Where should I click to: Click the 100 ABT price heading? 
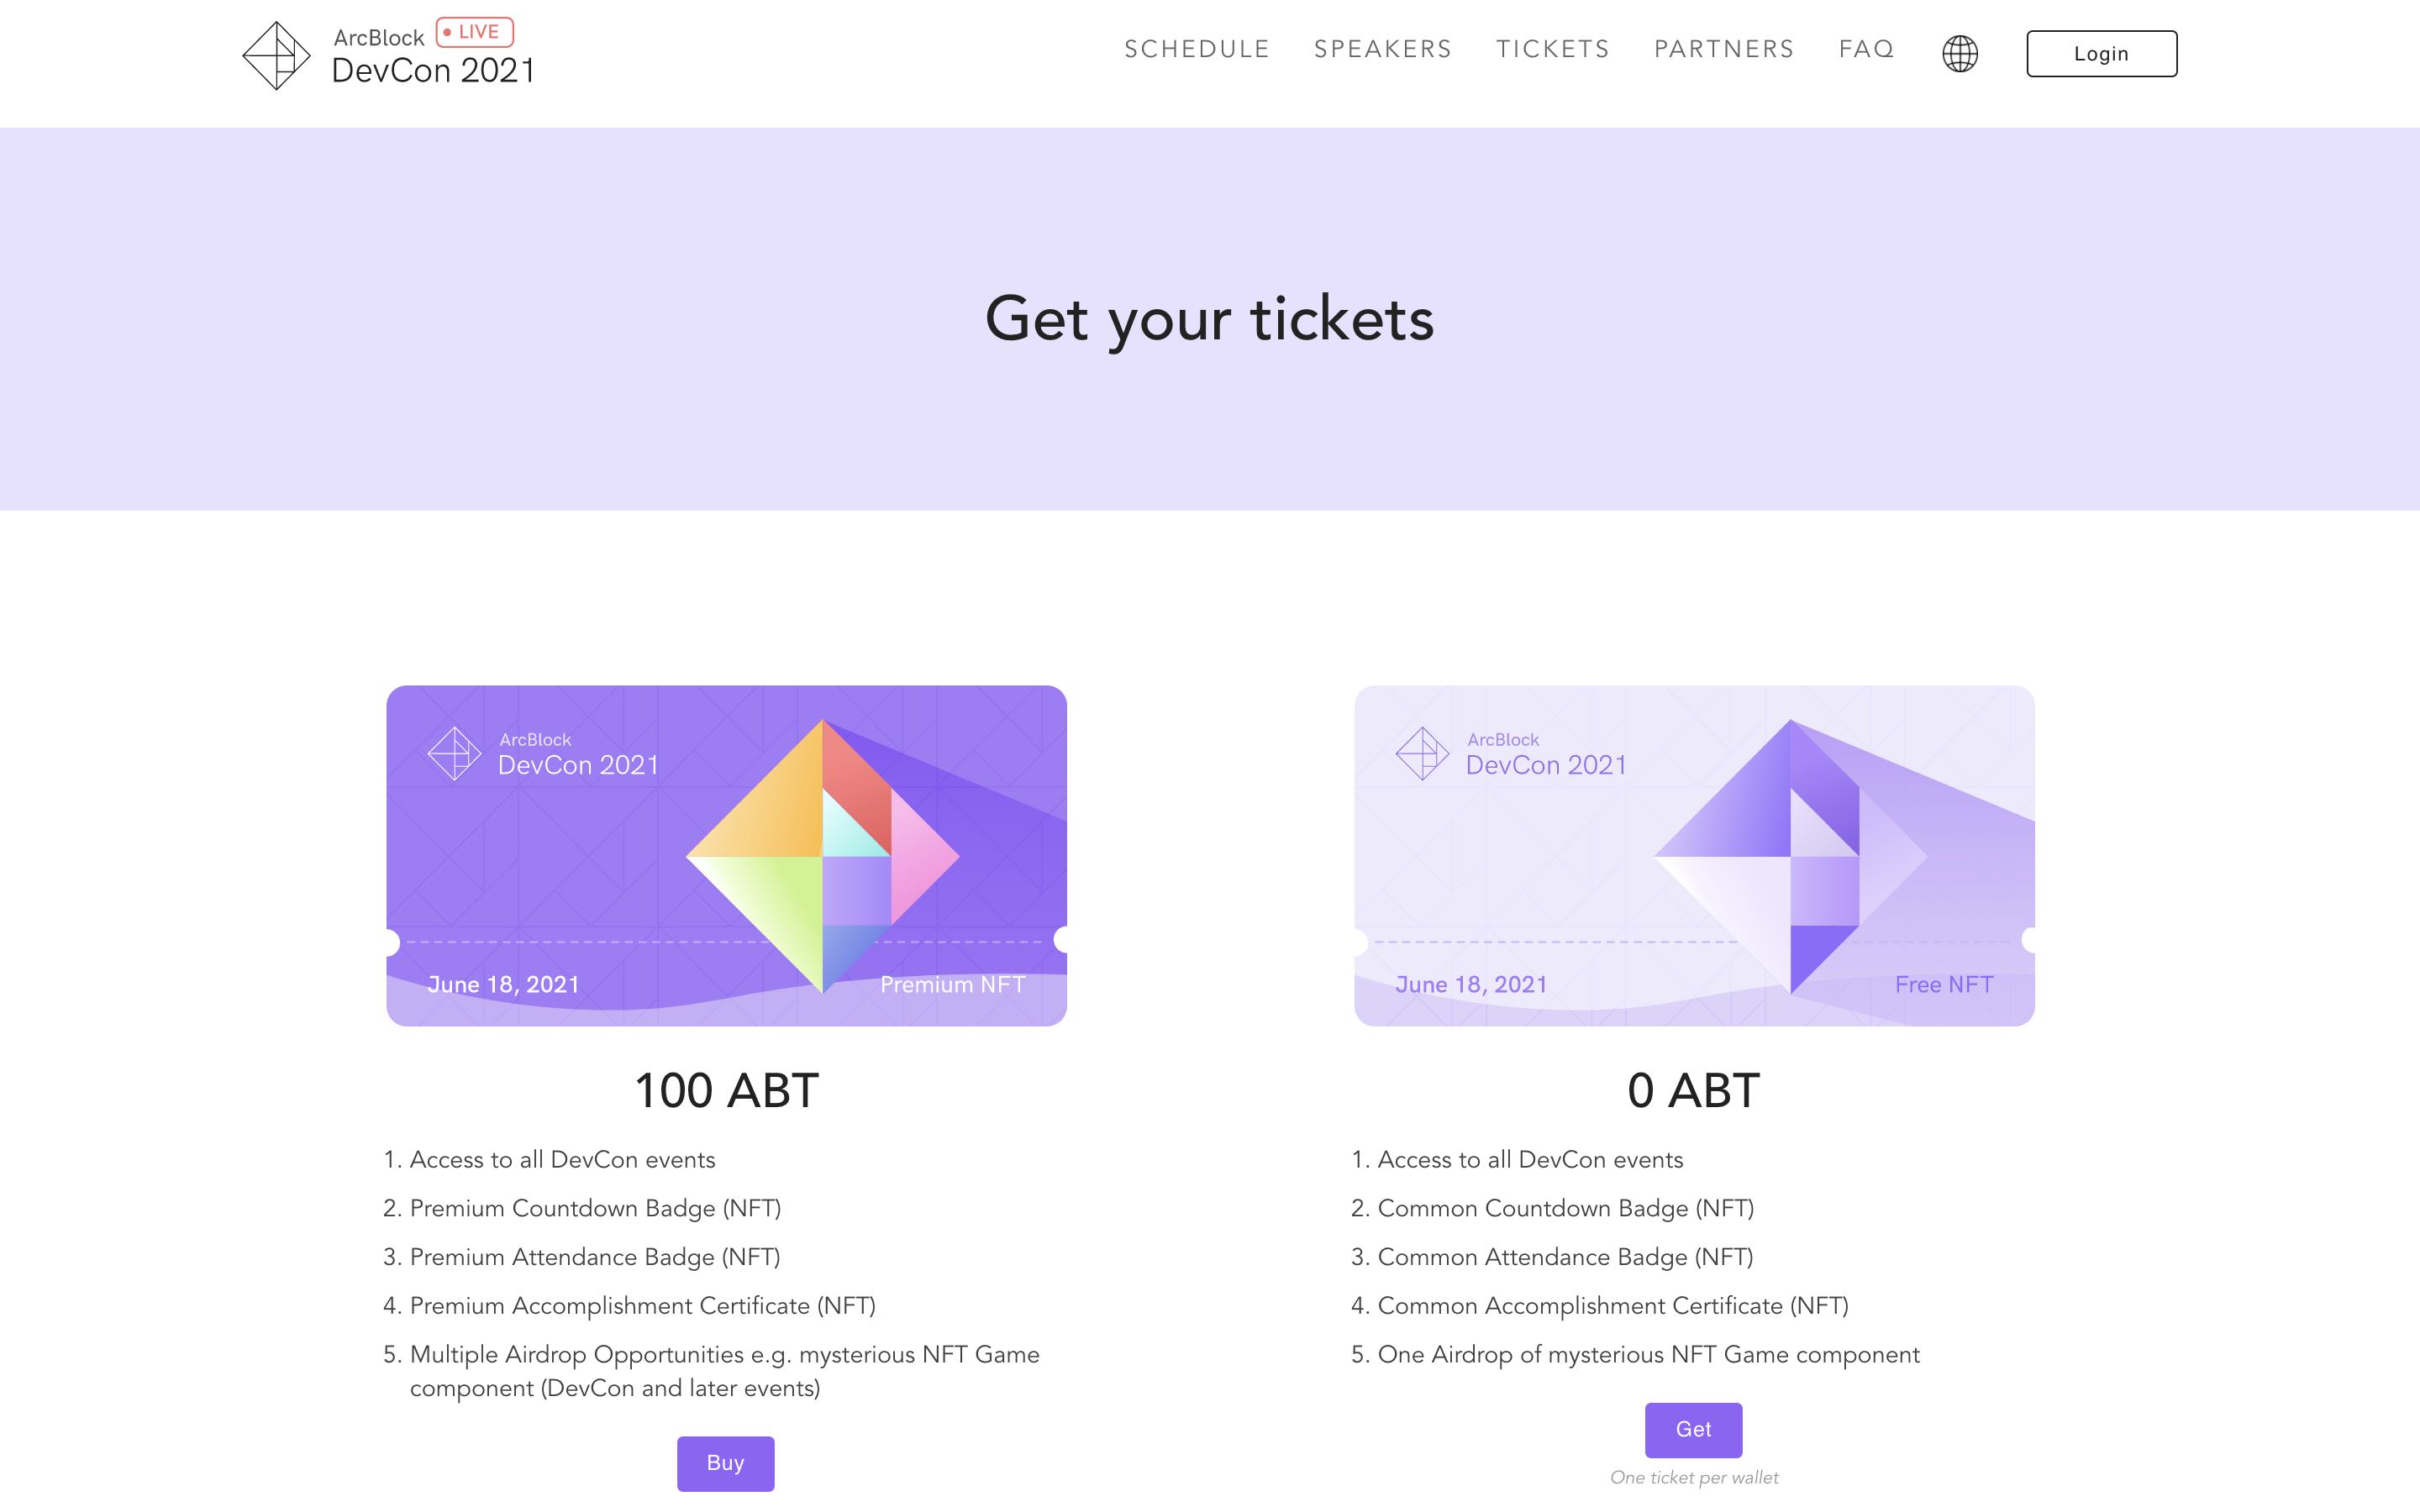[726, 1090]
